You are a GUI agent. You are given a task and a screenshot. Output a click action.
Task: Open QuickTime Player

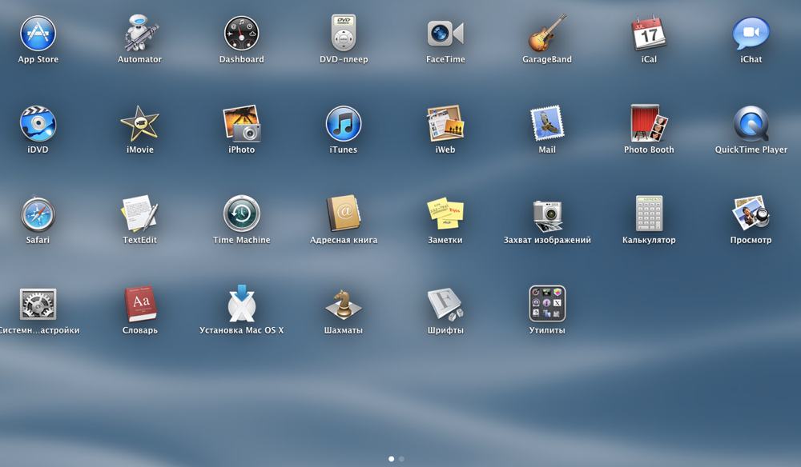pos(751,124)
